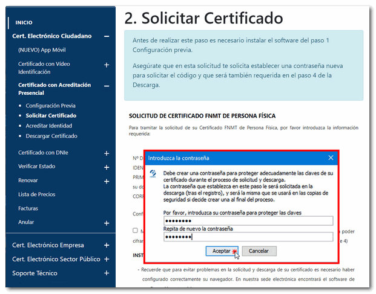Tick the checkbox below the Confirm field

pyautogui.click(x=136, y=231)
